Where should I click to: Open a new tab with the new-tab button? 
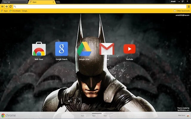[x=58, y=2]
